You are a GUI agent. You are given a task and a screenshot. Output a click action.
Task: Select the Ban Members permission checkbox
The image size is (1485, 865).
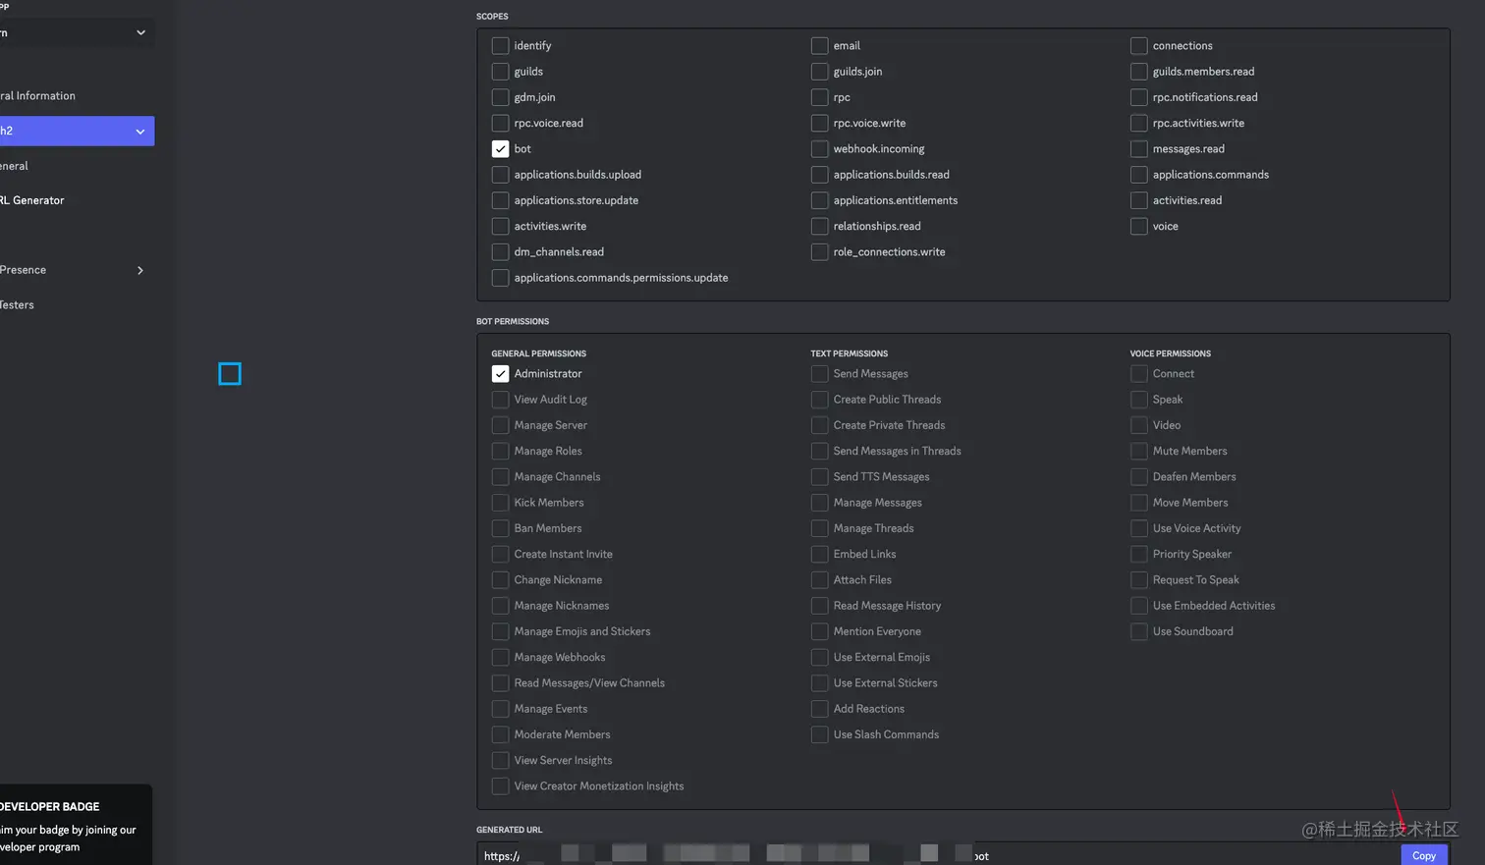(501, 528)
